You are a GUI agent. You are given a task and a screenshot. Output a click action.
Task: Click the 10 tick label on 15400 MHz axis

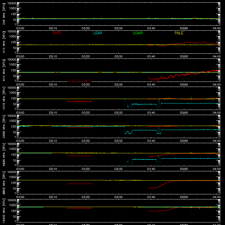[x=14, y=217]
